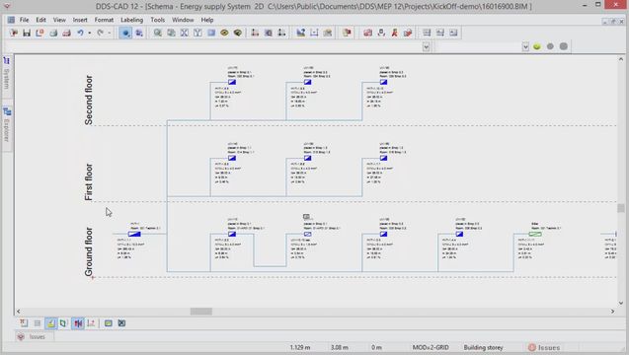Click the first toolbar icon beside Save
Viewport: 629px width, 355px height.
click(14, 33)
